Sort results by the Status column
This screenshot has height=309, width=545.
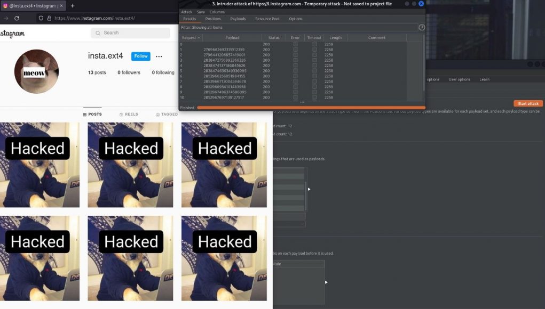point(274,37)
